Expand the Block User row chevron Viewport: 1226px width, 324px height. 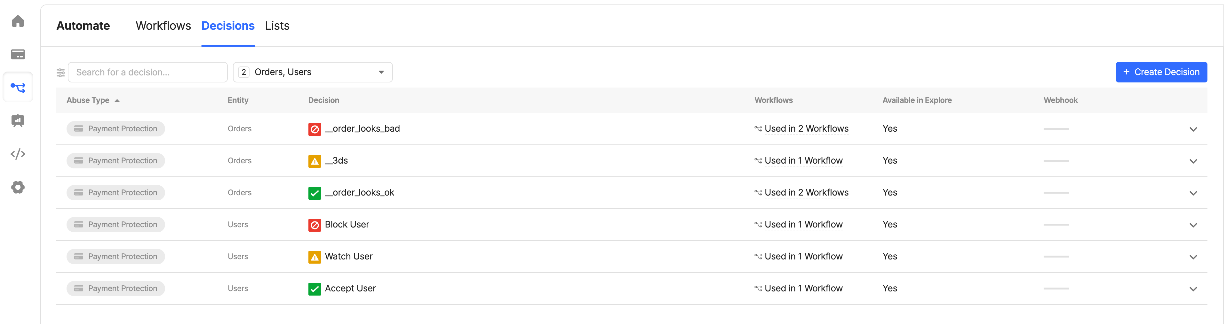[x=1193, y=225]
